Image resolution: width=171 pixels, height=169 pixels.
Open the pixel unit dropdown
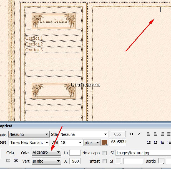coord(92,143)
